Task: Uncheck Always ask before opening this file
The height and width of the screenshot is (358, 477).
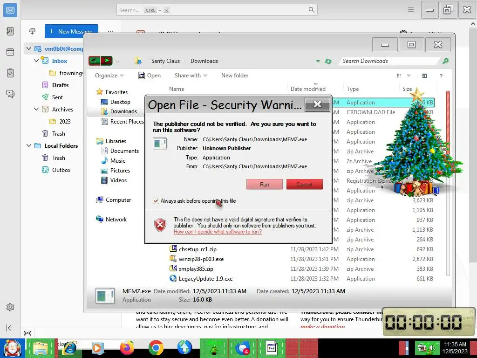Action: 156,201
